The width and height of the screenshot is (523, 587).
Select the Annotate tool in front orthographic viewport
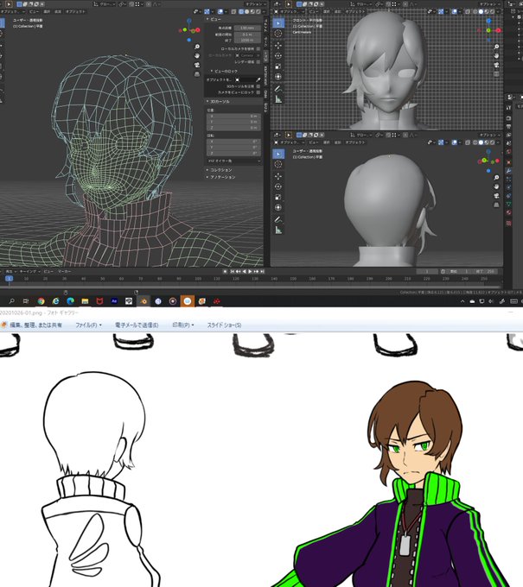(278, 89)
